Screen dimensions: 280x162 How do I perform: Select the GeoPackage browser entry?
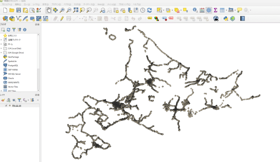click(x=13, y=57)
